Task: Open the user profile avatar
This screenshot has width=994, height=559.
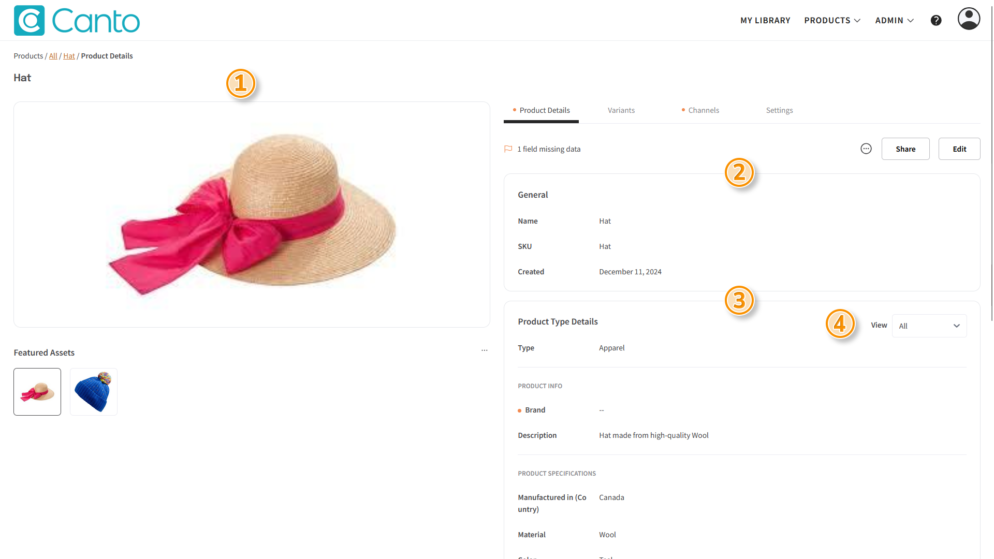Action: 969,19
